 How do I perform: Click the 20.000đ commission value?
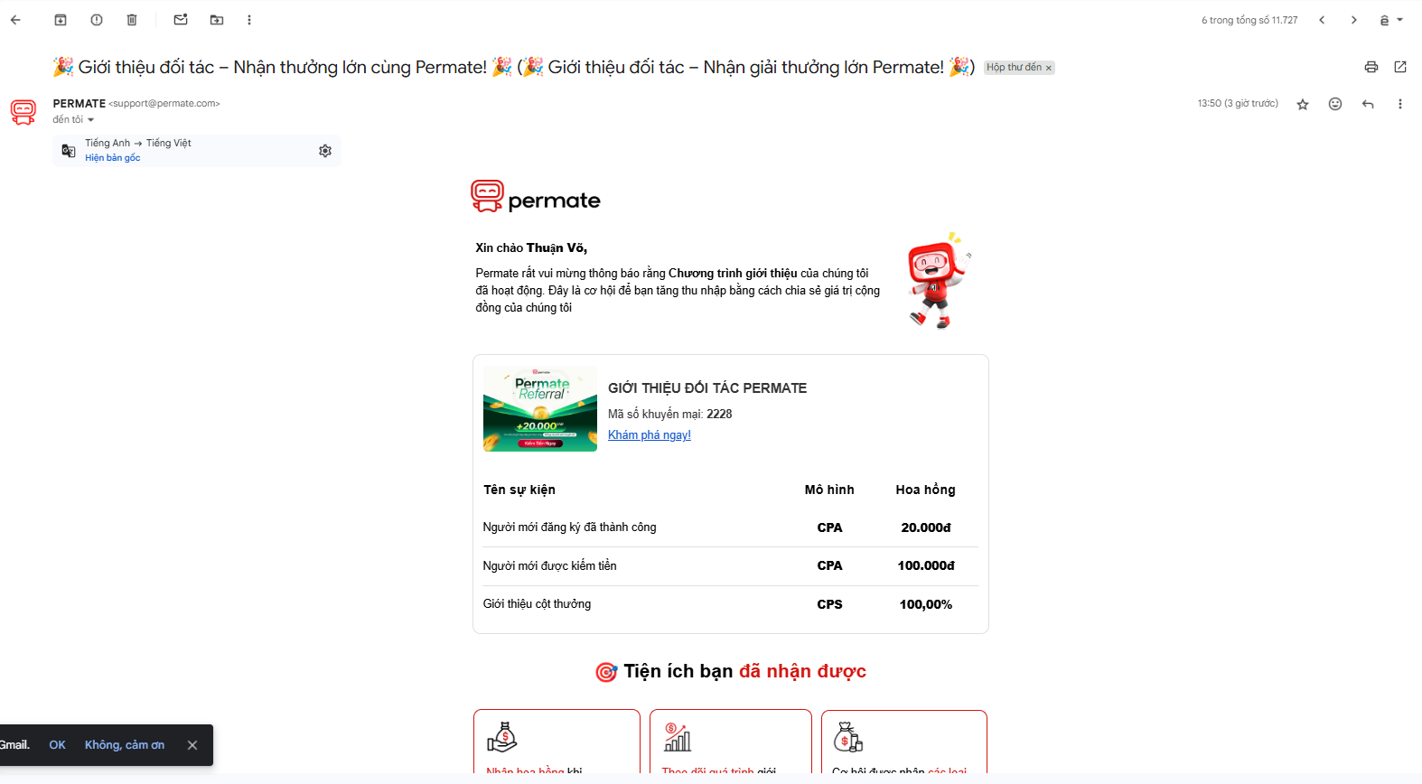click(926, 527)
